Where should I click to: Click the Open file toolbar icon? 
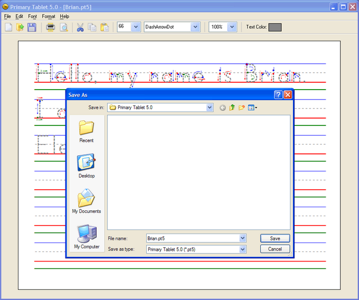[x=21, y=27]
